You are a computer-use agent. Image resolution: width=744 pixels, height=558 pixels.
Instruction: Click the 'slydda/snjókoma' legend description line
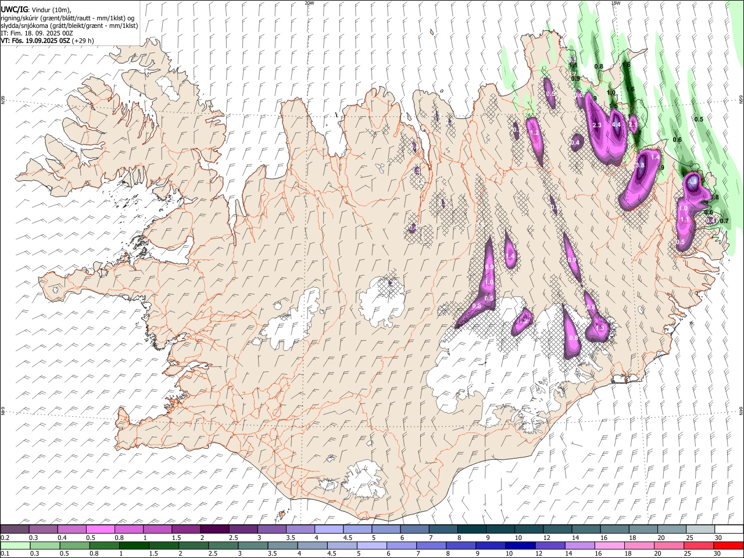[x=70, y=26]
